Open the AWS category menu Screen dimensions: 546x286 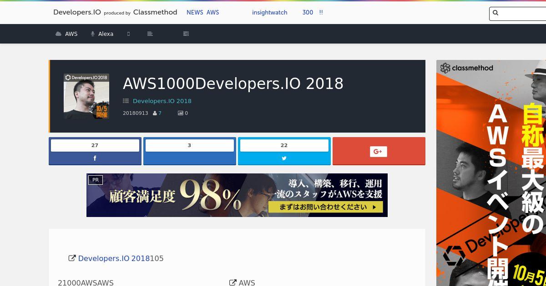[66, 34]
